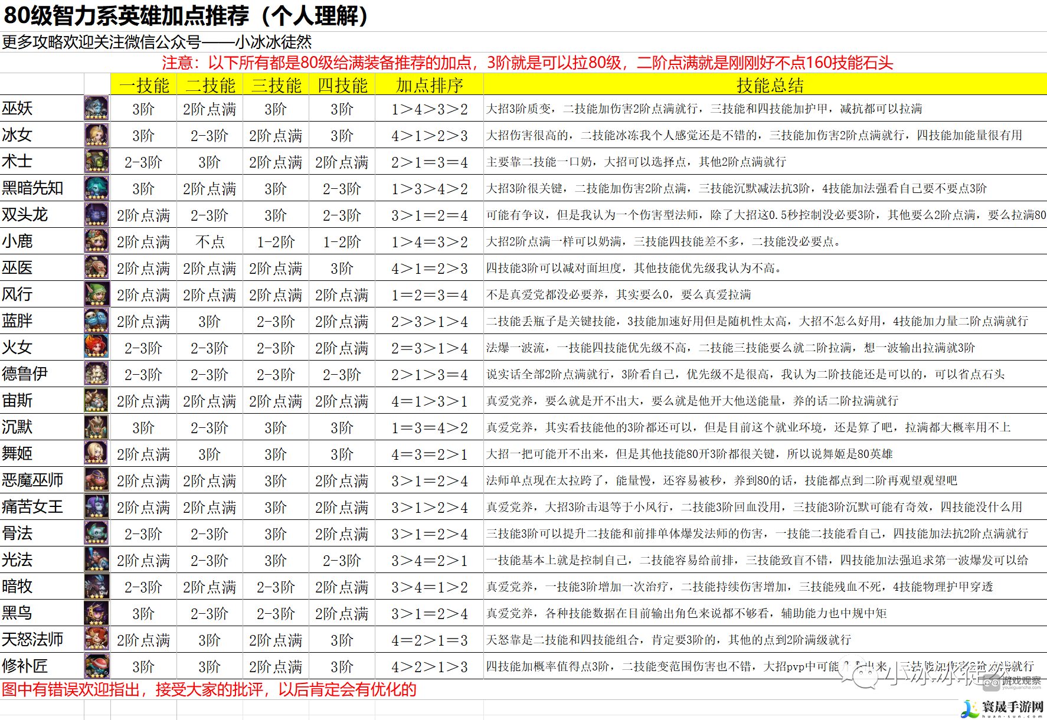Select the 加点排序 column header
The height and width of the screenshot is (720, 1047).
pos(429,85)
